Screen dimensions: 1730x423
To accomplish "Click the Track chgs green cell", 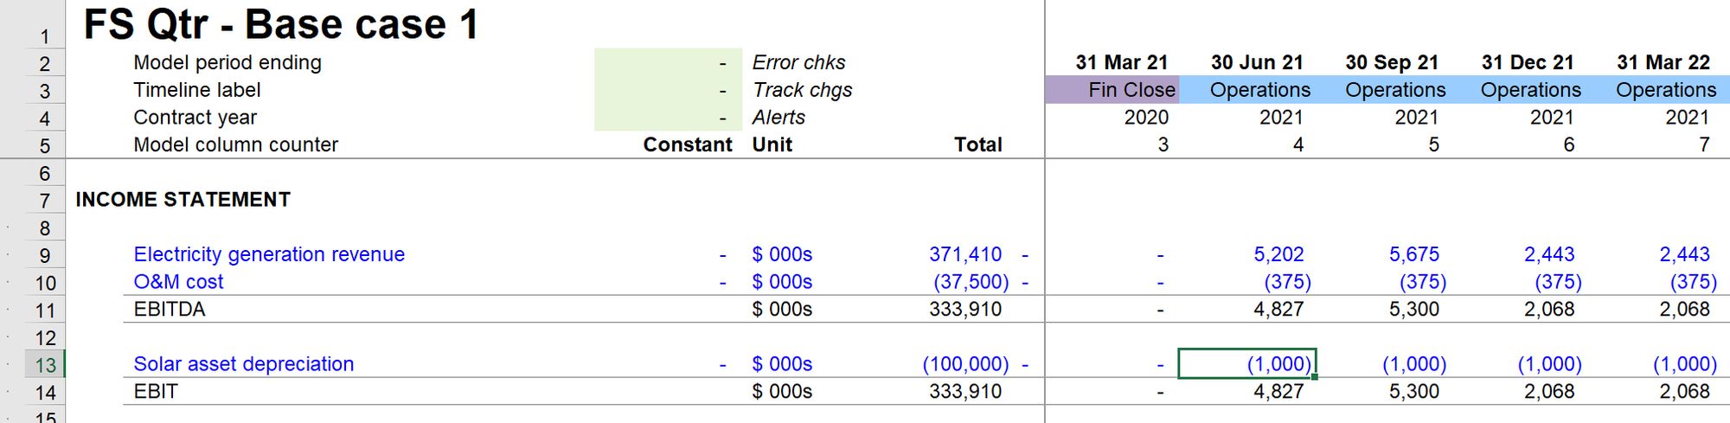I will point(668,90).
